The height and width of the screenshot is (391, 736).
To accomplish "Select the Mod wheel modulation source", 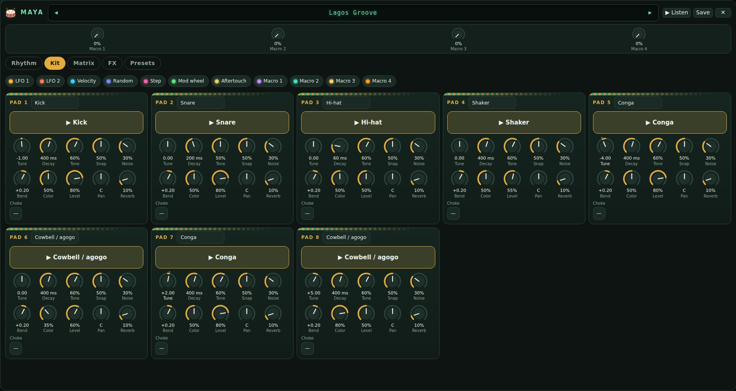I will pyautogui.click(x=188, y=81).
